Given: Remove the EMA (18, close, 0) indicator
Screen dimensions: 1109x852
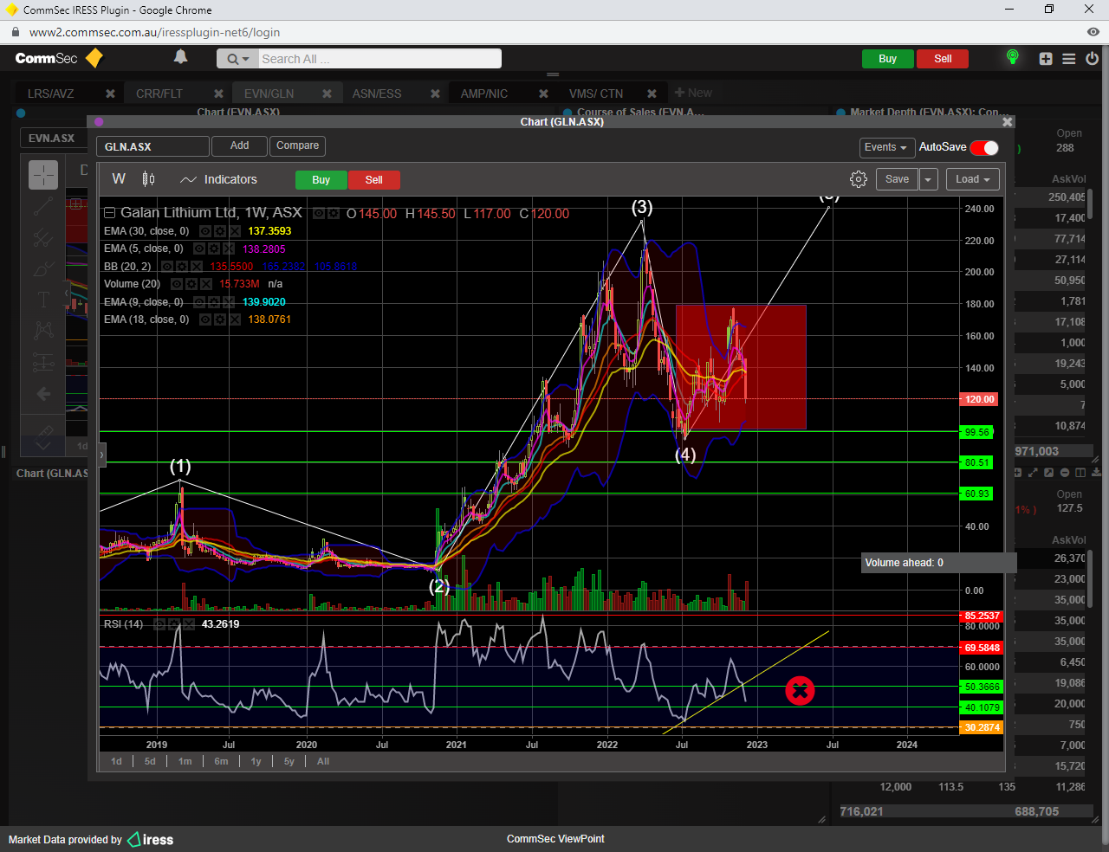Looking at the screenshot, I should tap(234, 319).
